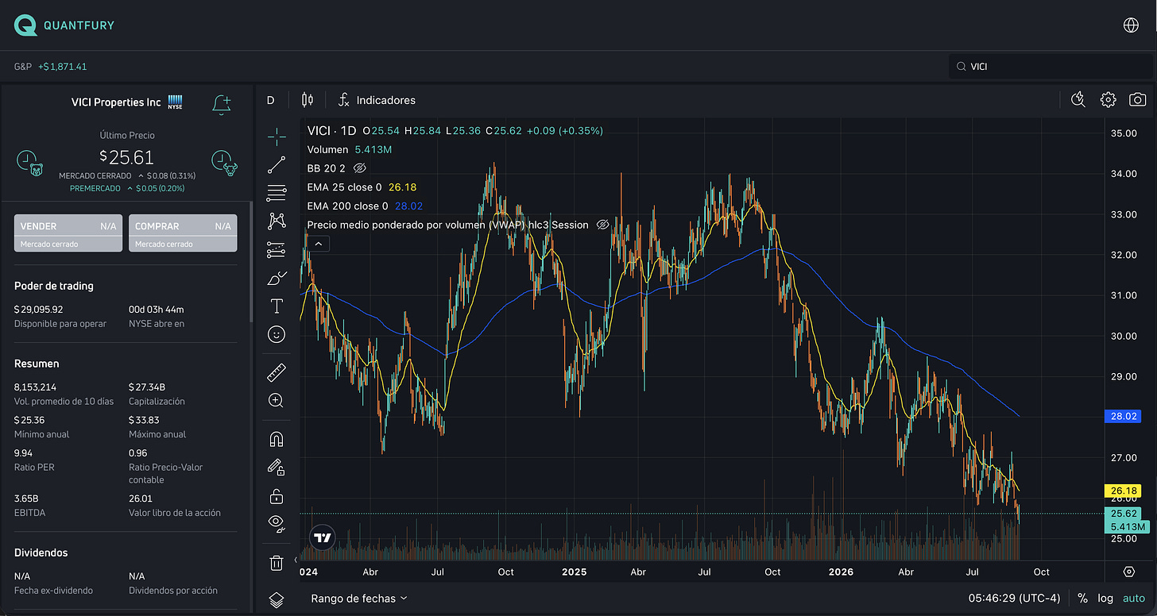1157x616 pixels.
Task: Show the hidden VWAP indicator
Action: point(602,225)
